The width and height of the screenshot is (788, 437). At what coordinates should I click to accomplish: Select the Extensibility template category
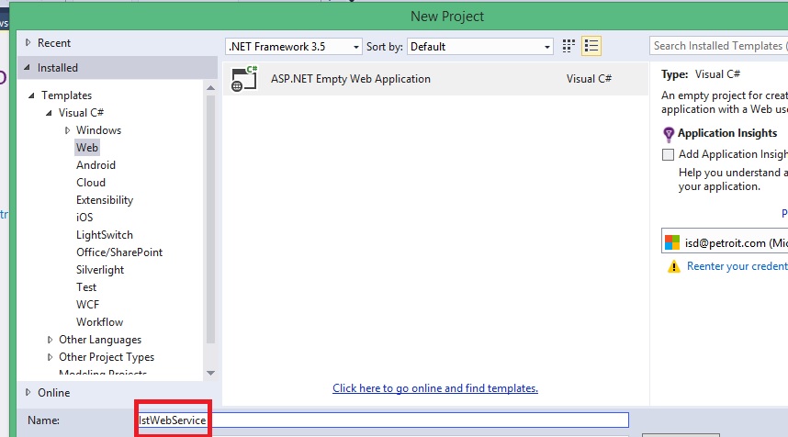pyautogui.click(x=105, y=200)
